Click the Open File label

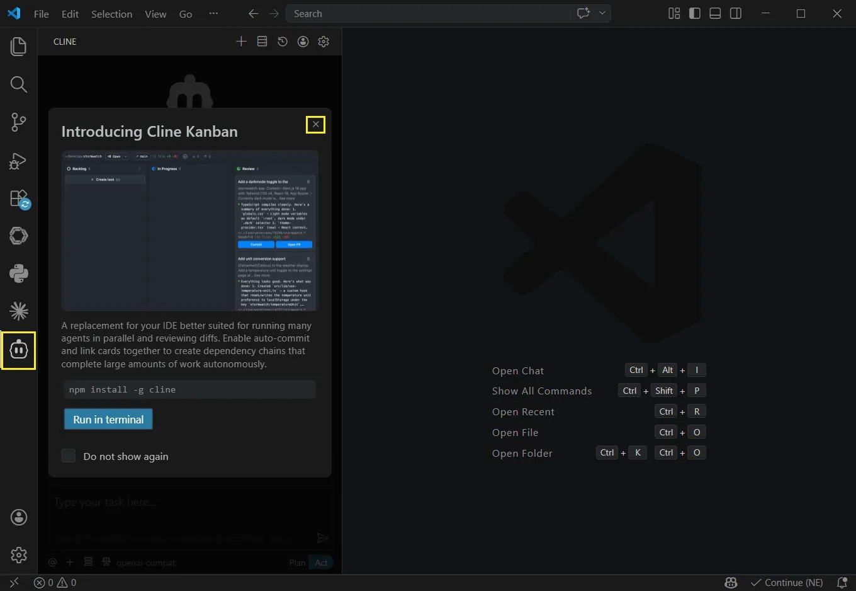[515, 433]
